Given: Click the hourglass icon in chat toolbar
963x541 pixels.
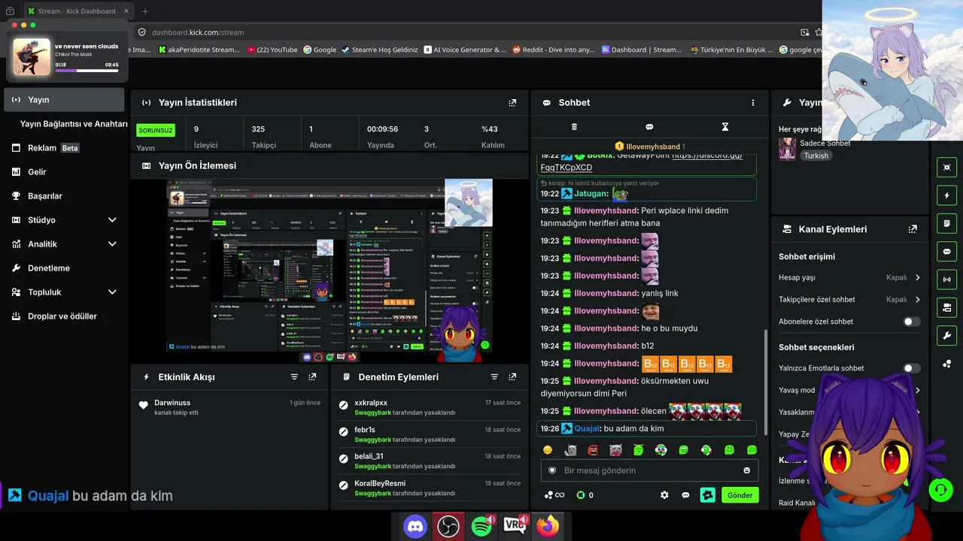Looking at the screenshot, I should (x=725, y=127).
